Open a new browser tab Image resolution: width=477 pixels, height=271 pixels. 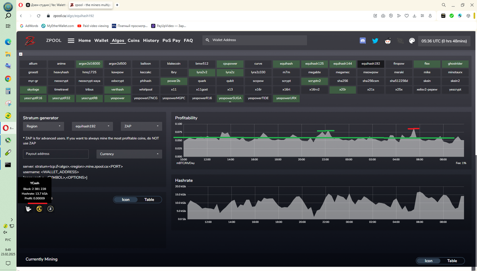pos(117,5)
